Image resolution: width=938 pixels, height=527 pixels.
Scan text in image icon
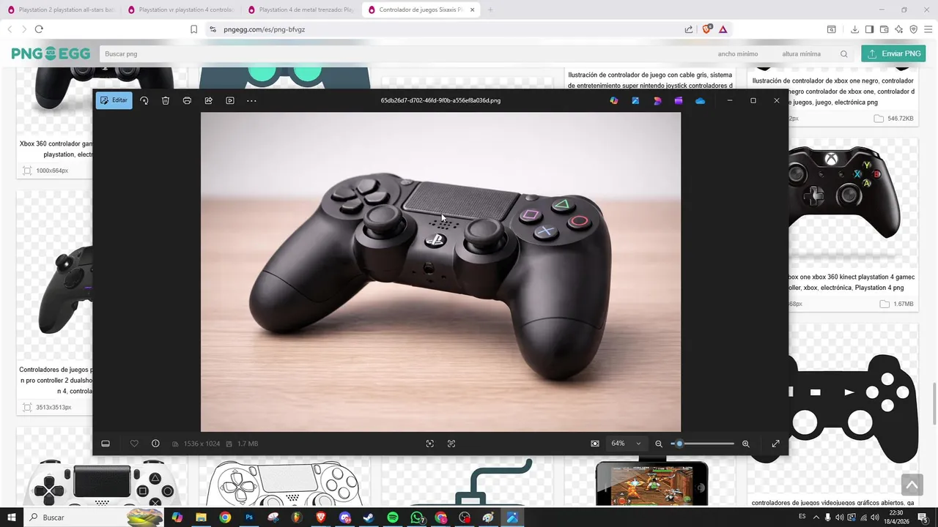click(451, 444)
